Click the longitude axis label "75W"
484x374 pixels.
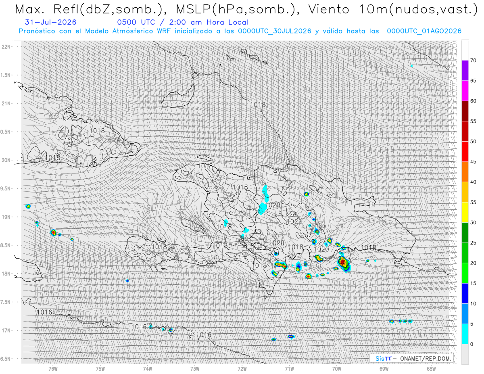(100, 368)
